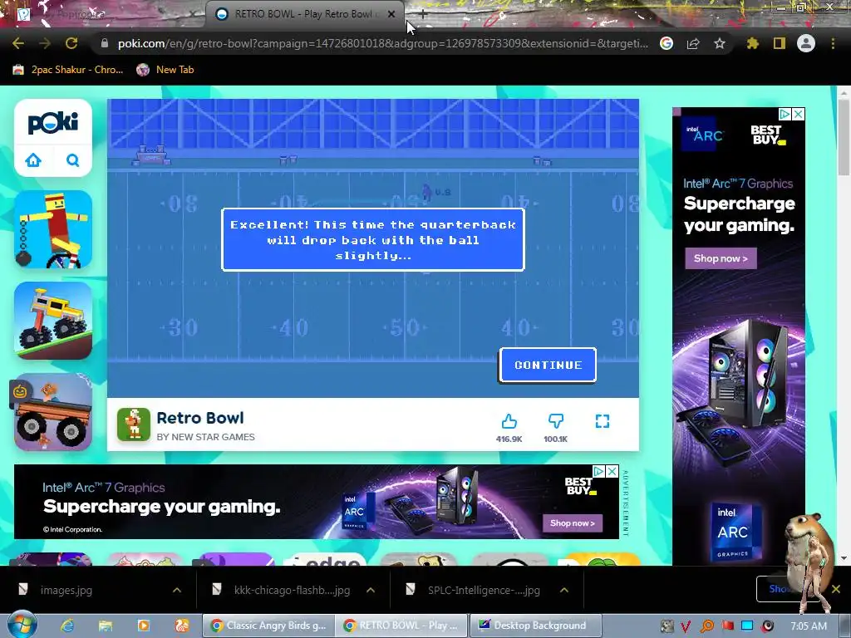
Task: Click the Poki logo
Action: pos(53,123)
